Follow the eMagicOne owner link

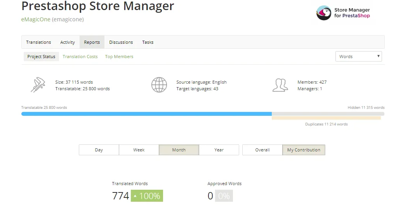coord(36,19)
